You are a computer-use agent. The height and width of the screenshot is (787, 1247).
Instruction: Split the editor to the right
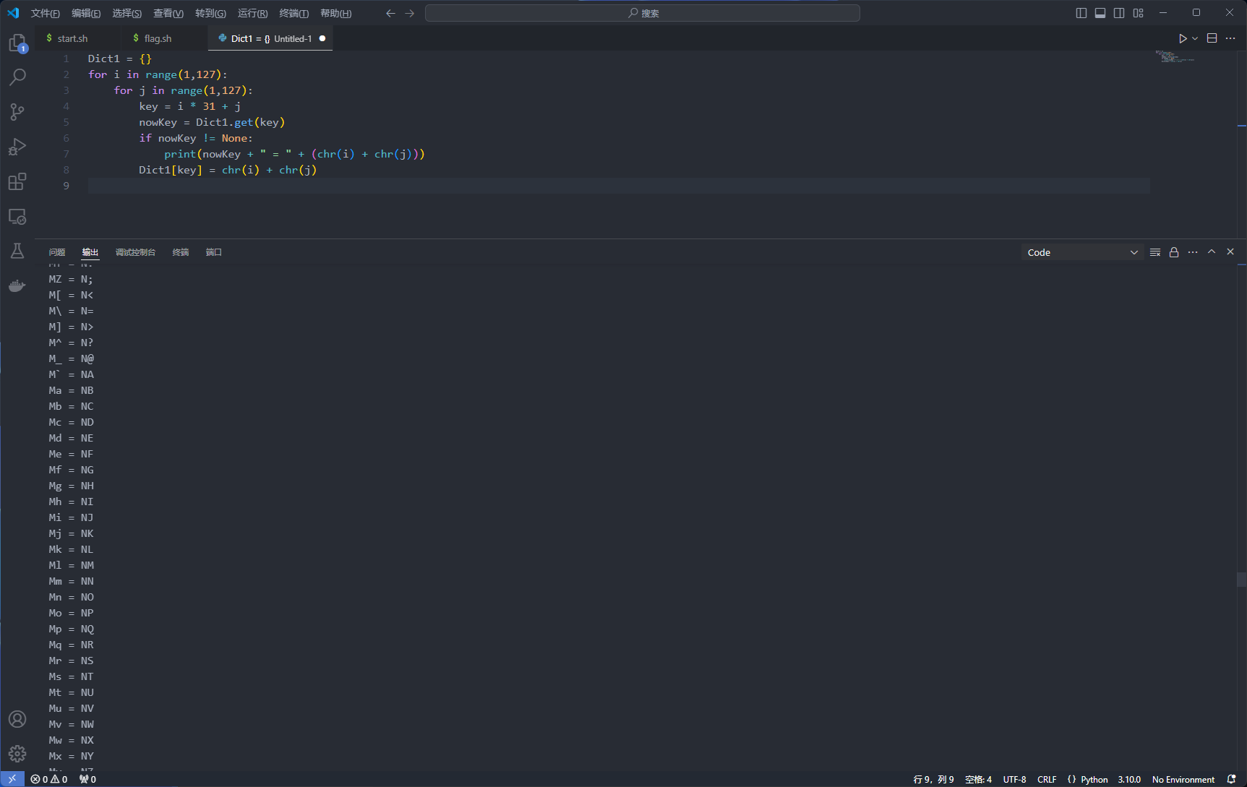click(x=1212, y=38)
